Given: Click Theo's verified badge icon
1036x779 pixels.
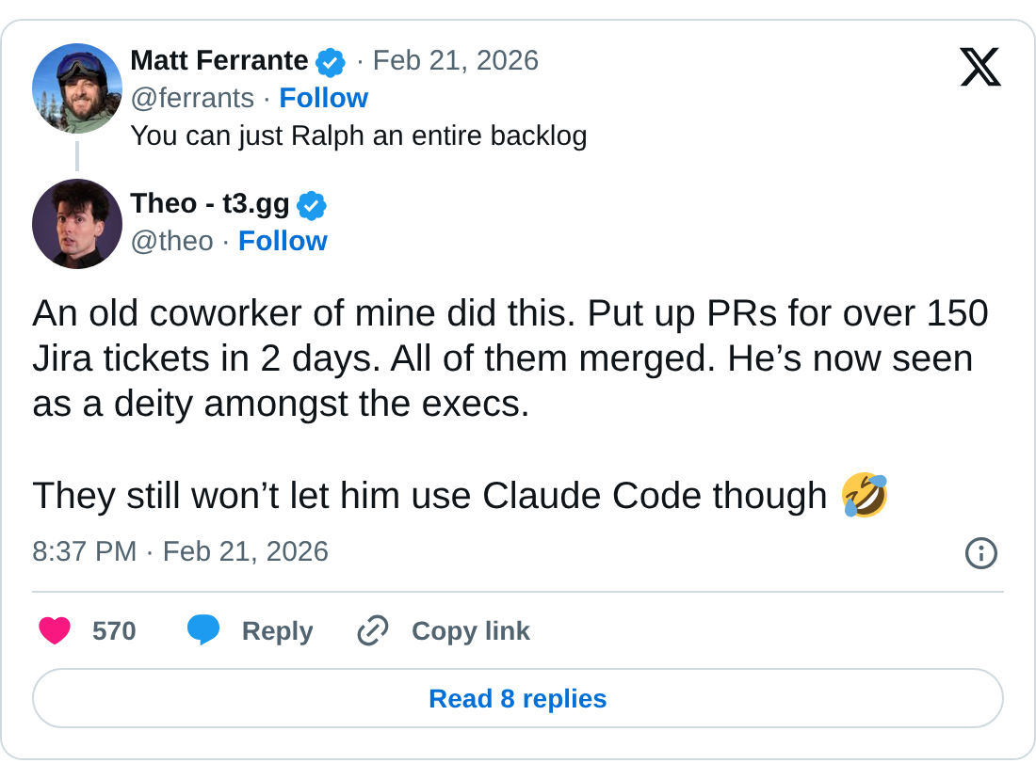Looking at the screenshot, I should pyautogui.click(x=312, y=205).
